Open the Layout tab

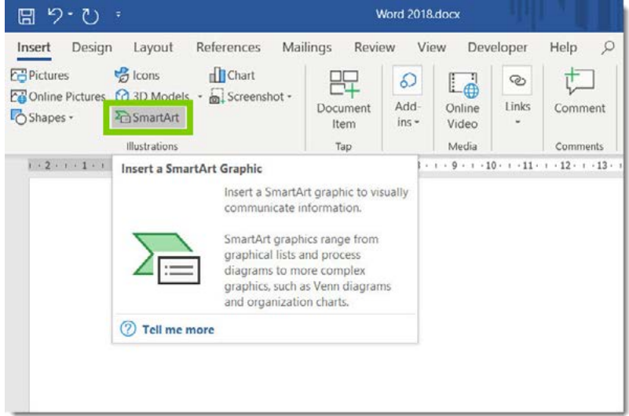click(x=153, y=47)
